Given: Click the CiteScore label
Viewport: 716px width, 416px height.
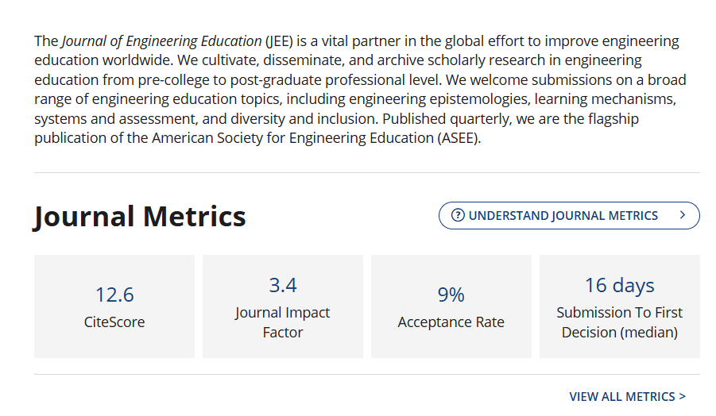Looking at the screenshot, I should click(x=114, y=322).
